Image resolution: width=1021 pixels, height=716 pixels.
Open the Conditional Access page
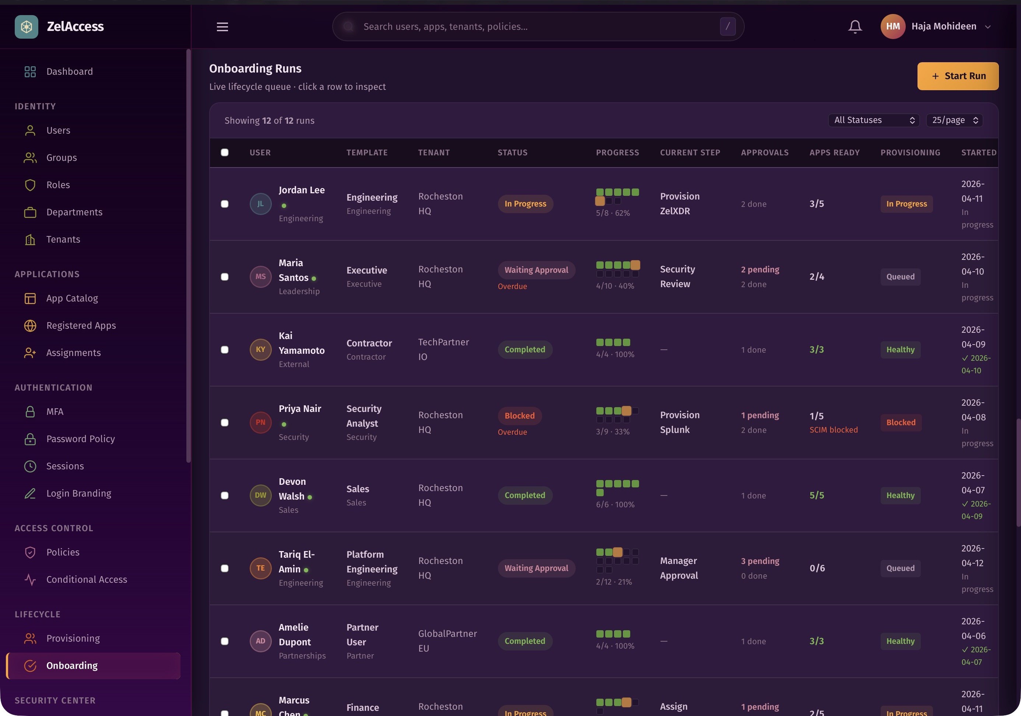(86, 579)
